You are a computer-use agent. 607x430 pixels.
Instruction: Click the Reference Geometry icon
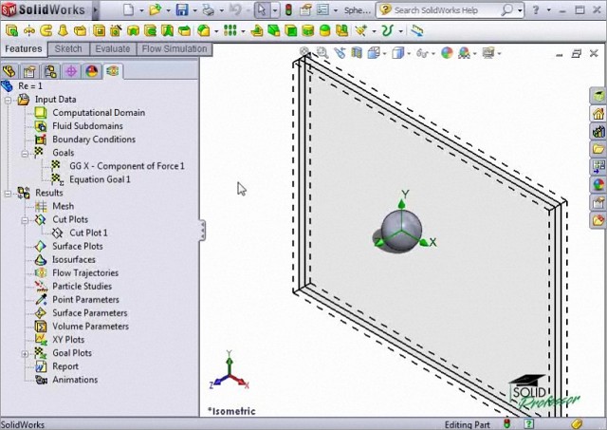[x=360, y=30]
